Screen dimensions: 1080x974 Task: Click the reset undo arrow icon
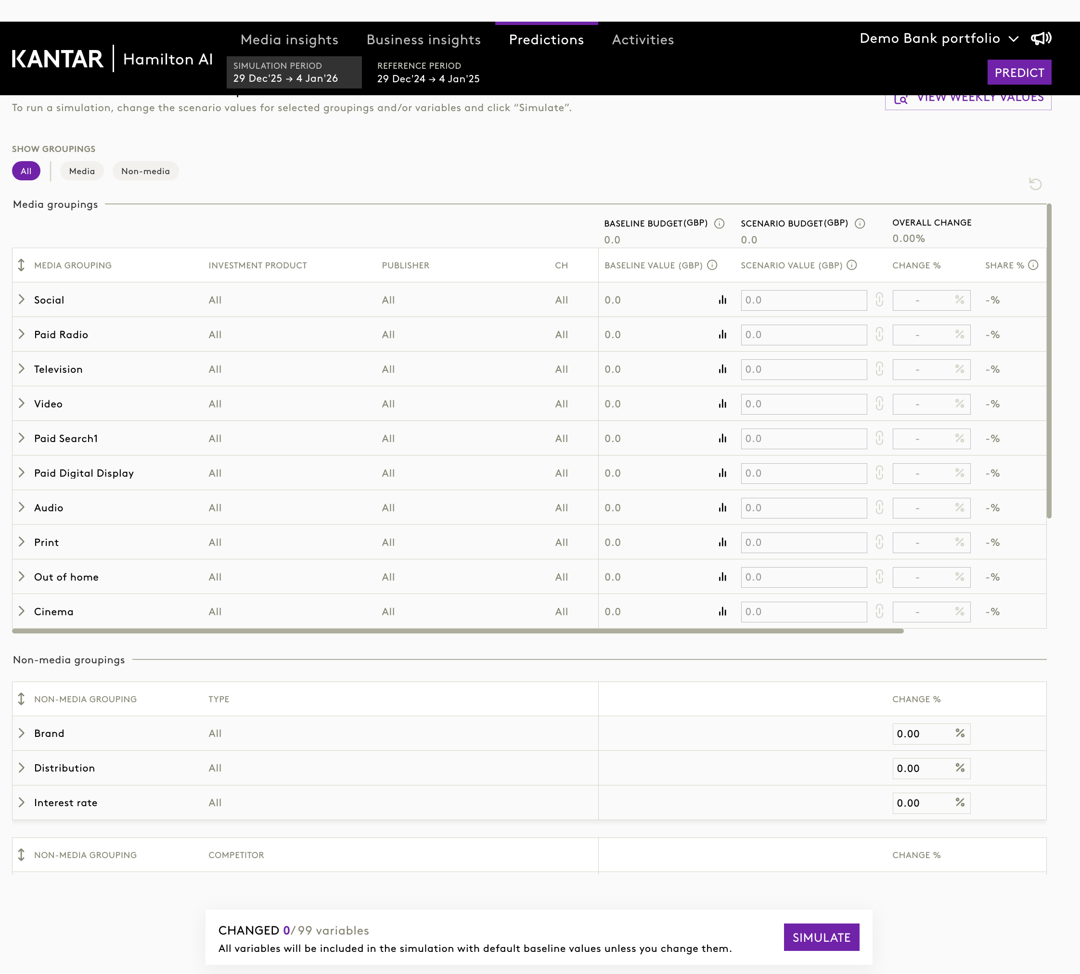[x=1035, y=184]
